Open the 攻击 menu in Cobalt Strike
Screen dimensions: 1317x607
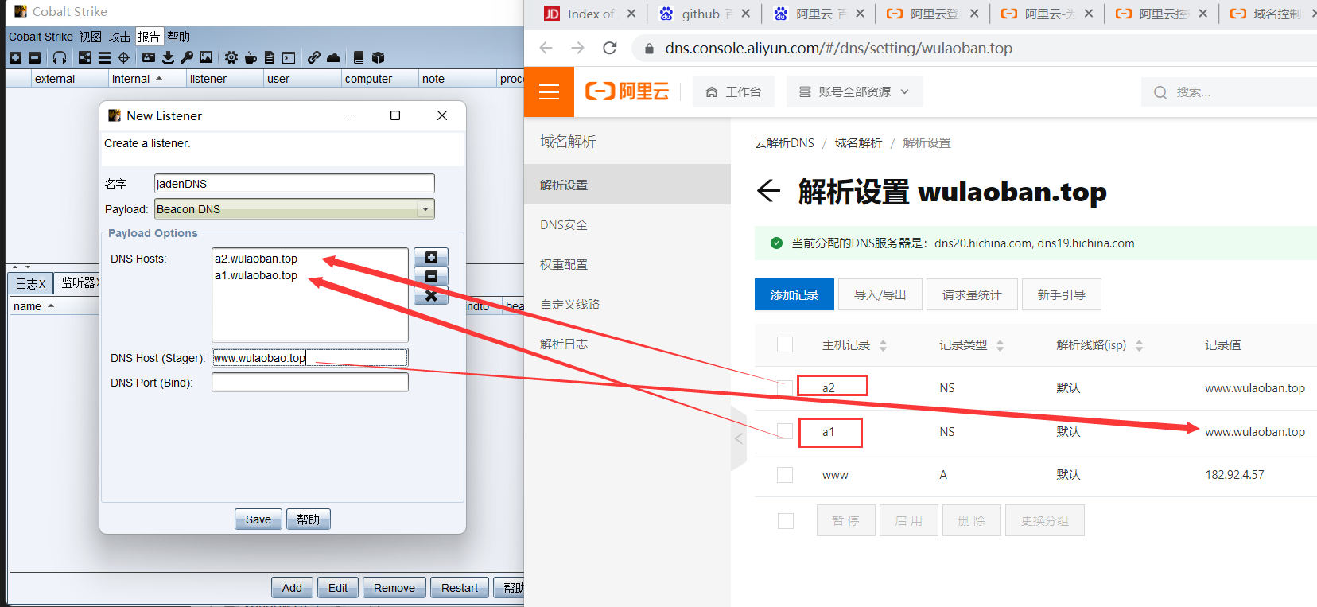tap(119, 37)
